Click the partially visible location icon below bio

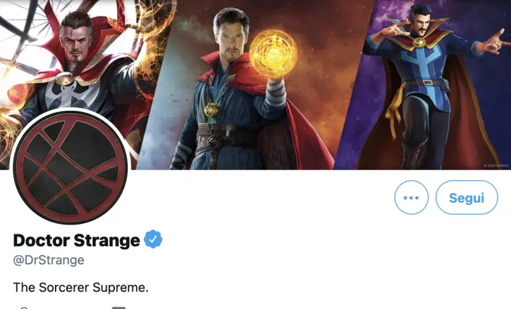tap(24, 308)
